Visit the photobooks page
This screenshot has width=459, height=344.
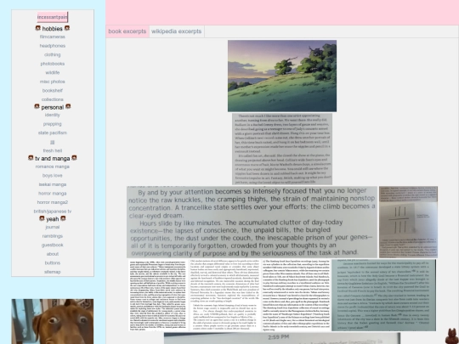click(53, 64)
